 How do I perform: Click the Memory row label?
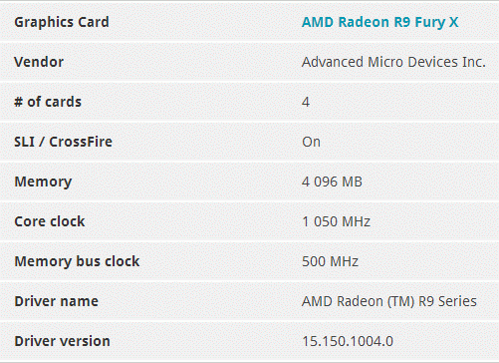click(43, 181)
